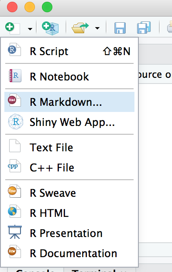Save the current document with floppy icon
The width and height of the screenshot is (172, 272).
point(120,28)
